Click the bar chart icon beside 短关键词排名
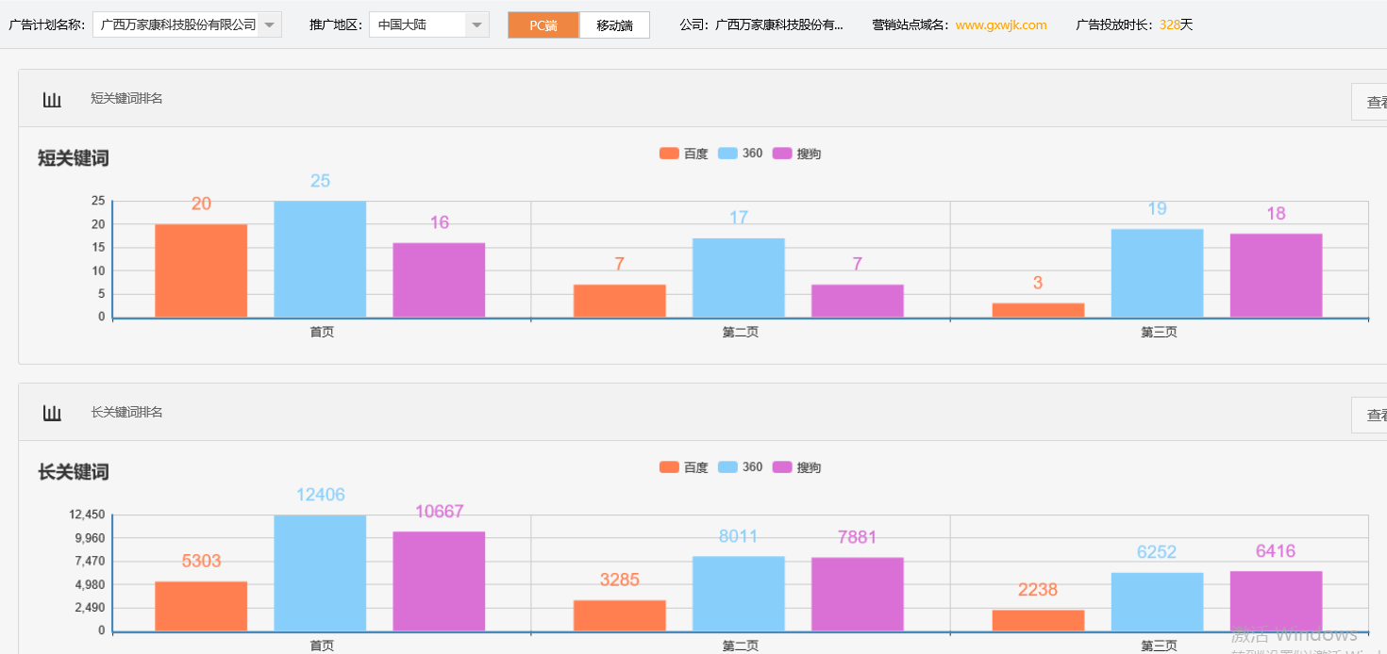This screenshot has width=1387, height=654. coord(52,97)
